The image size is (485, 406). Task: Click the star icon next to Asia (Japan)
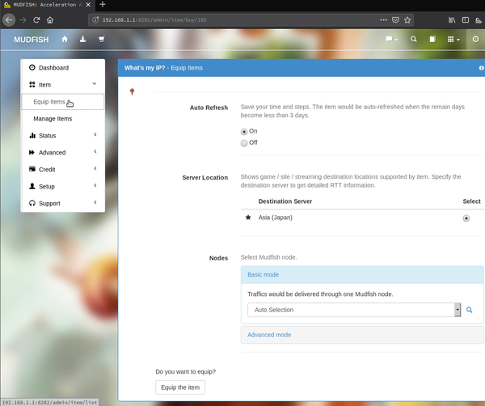(x=248, y=218)
